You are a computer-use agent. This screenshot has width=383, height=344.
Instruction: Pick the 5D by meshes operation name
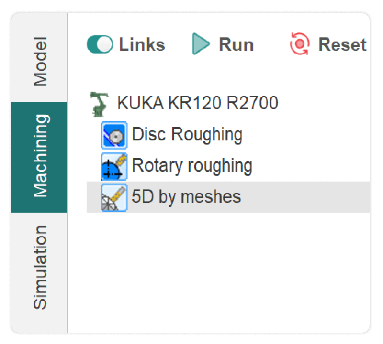(x=186, y=197)
